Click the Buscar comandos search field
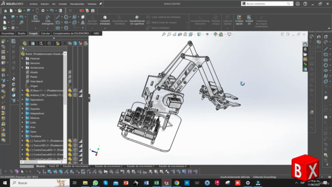This screenshot has width=332, height=187. (267, 4)
